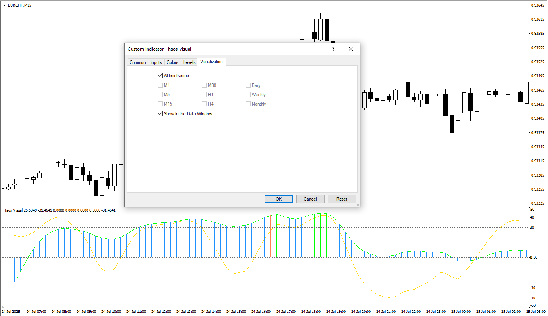Viewport: 548px width, 316px height.
Task: Click the question mark help icon
Action: pyautogui.click(x=333, y=49)
